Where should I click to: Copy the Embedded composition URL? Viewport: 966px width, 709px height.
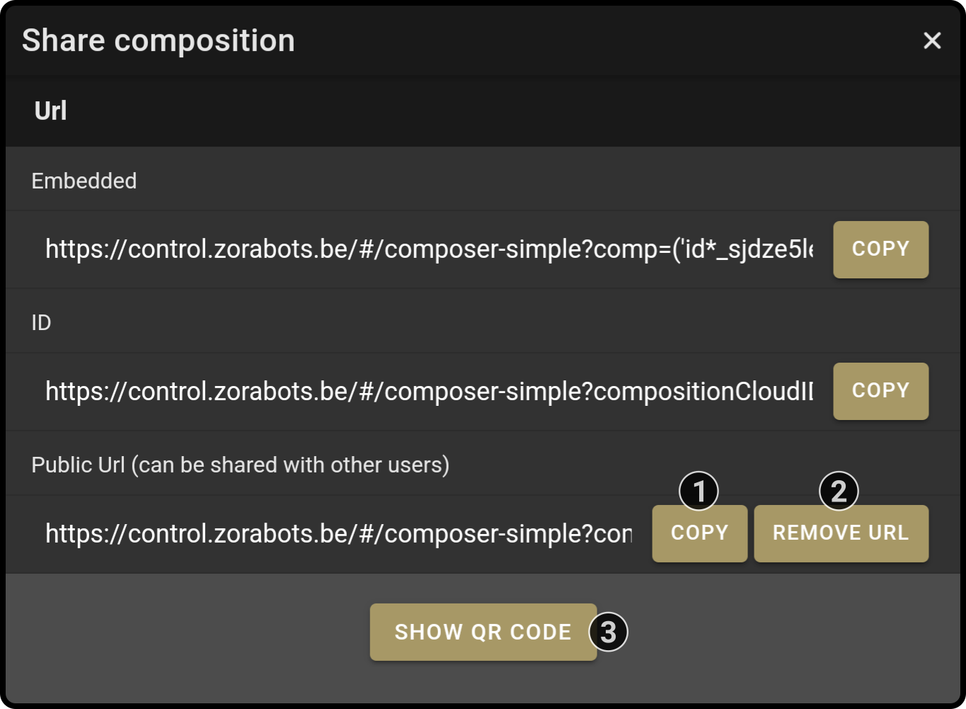[880, 249]
